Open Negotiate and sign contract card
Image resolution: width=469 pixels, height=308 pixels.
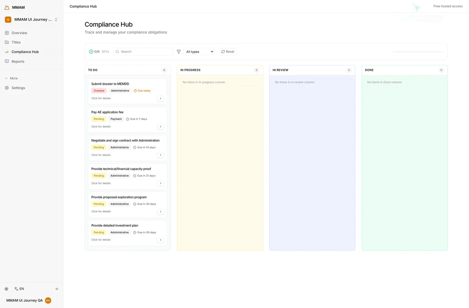tap(127, 148)
